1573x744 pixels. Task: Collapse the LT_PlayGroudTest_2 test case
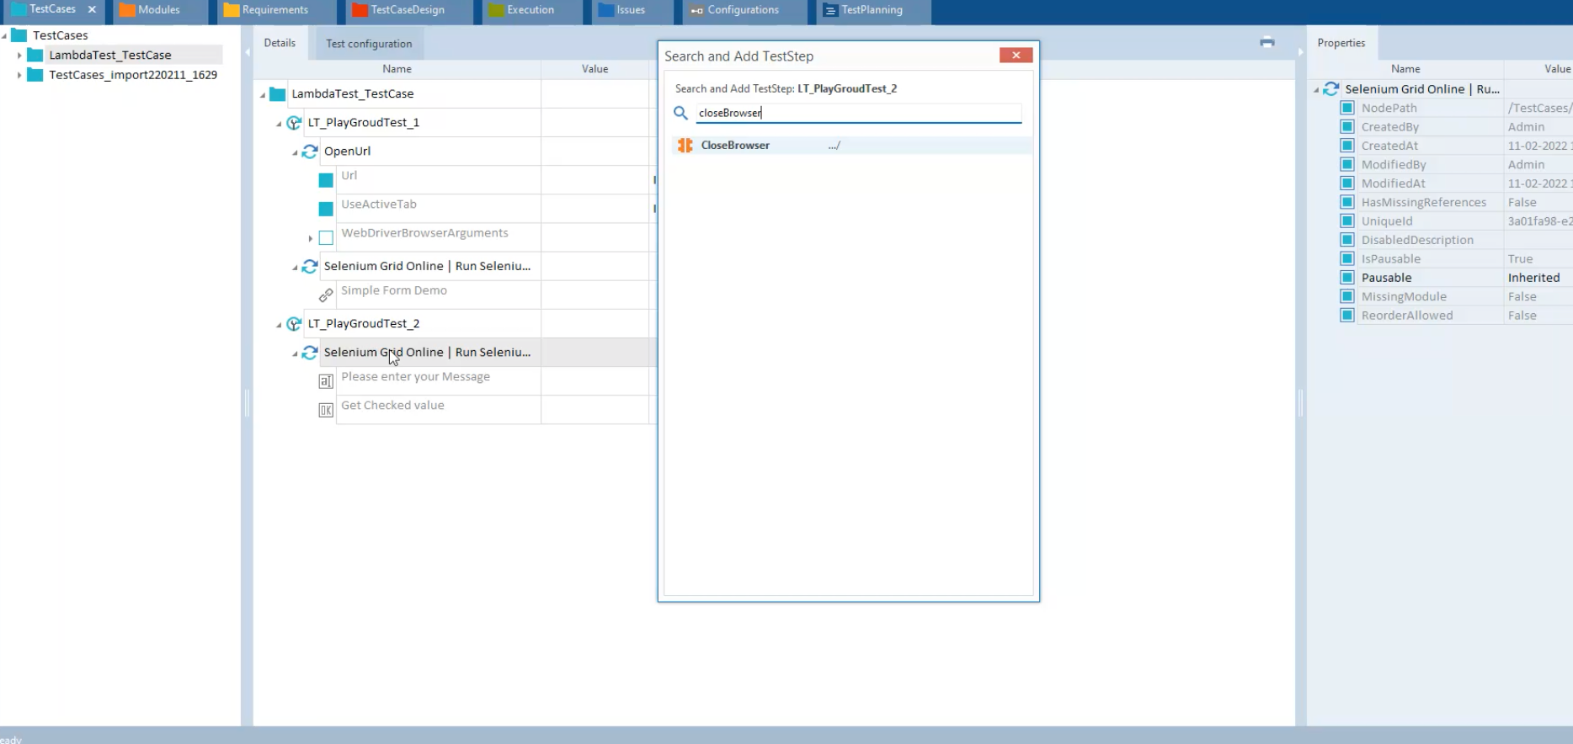click(279, 325)
